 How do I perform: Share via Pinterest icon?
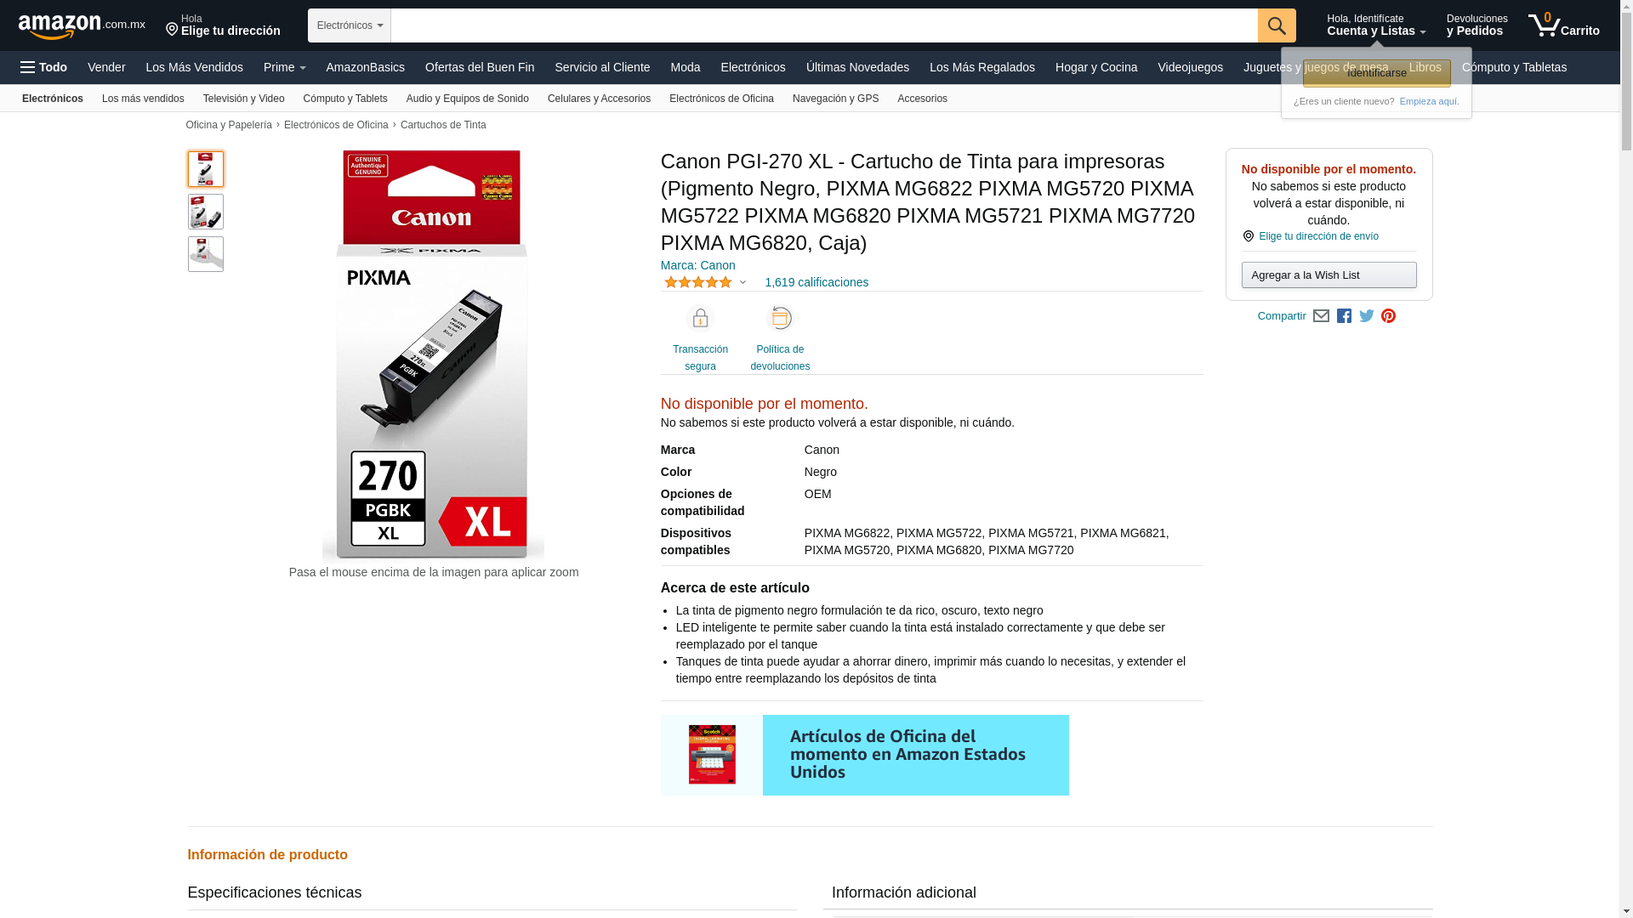click(x=1389, y=316)
